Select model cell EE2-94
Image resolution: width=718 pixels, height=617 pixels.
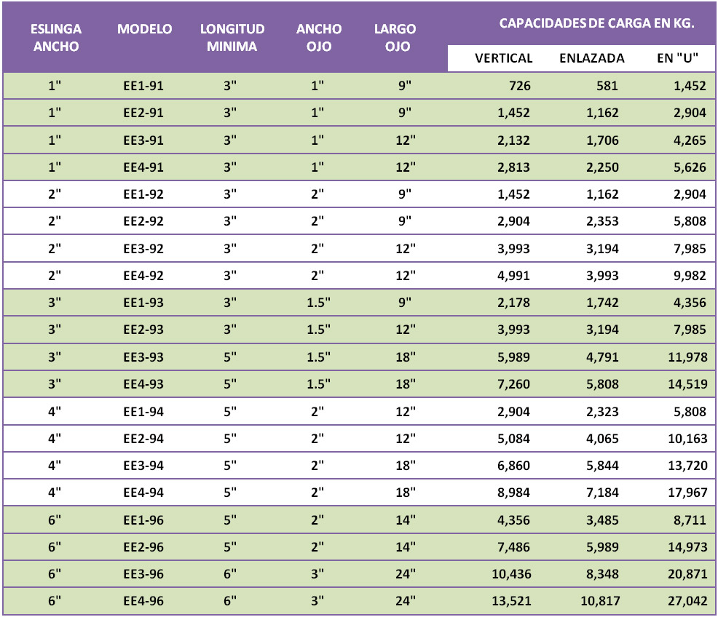(143, 439)
